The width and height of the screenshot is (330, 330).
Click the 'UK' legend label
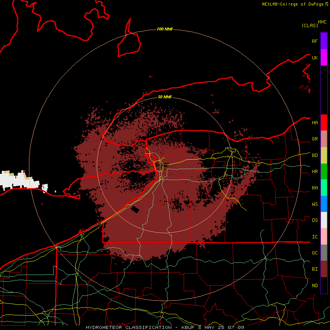pyautogui.click(x=315, y=58)
